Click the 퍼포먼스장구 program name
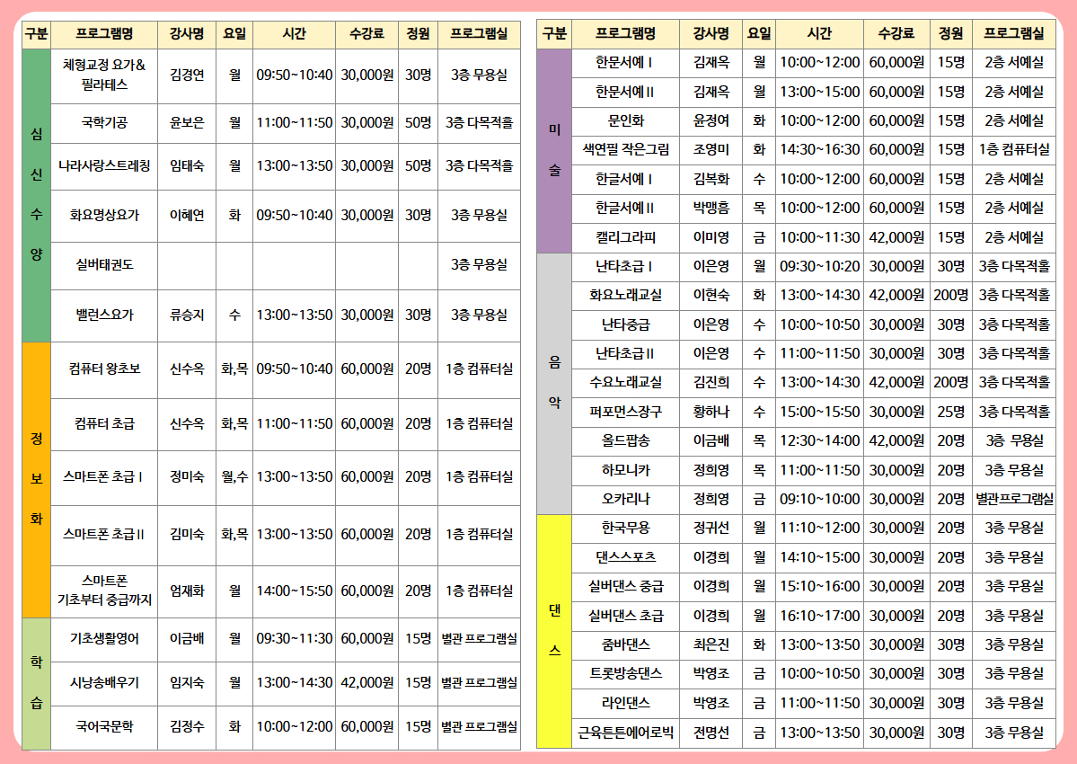This screenshot has width=1077, height=764. (625, 412)
